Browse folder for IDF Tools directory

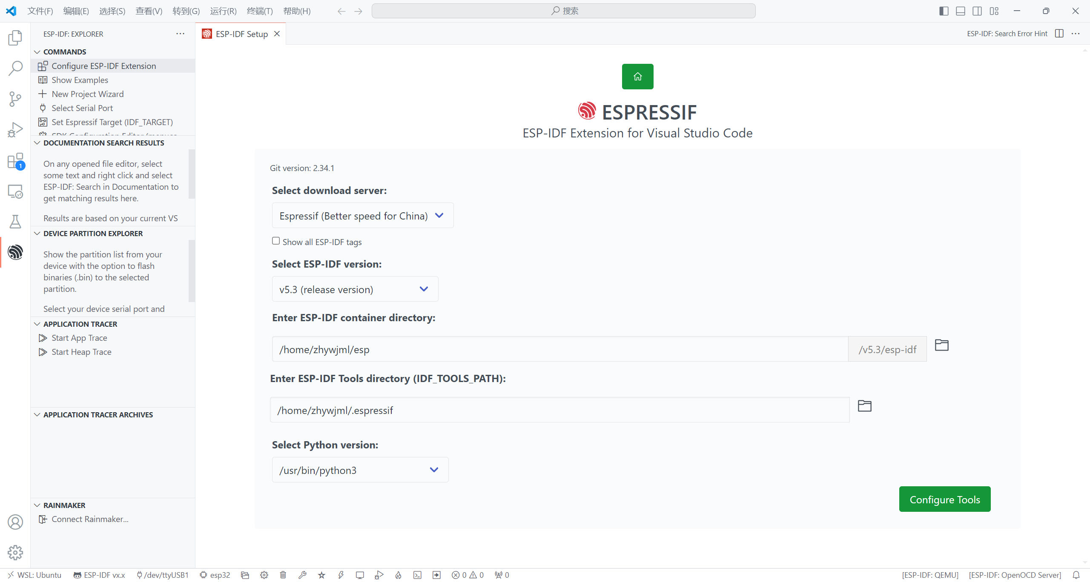(x=864, y=406)
